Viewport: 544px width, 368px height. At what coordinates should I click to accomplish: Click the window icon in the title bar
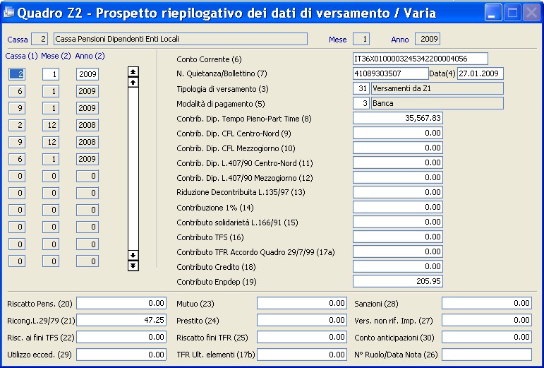click(x=8, y=13)
